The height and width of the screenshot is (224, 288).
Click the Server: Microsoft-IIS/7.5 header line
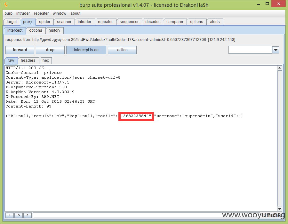(x=37, y=82)
